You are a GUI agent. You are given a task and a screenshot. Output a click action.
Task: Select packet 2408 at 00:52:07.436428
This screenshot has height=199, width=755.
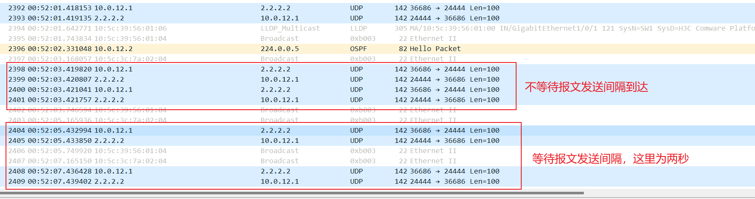pos(256,171)
